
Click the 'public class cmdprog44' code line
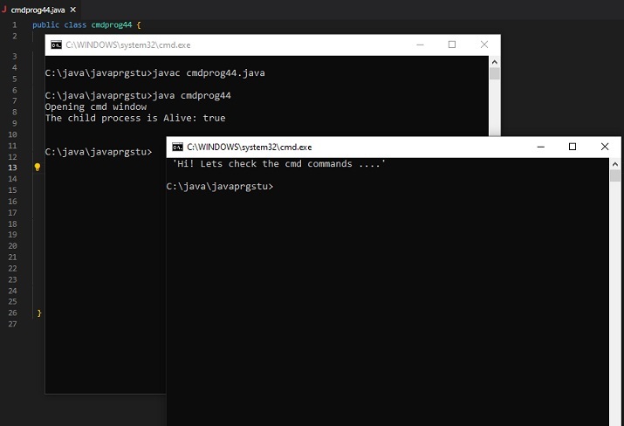click(x=86, y=24)
